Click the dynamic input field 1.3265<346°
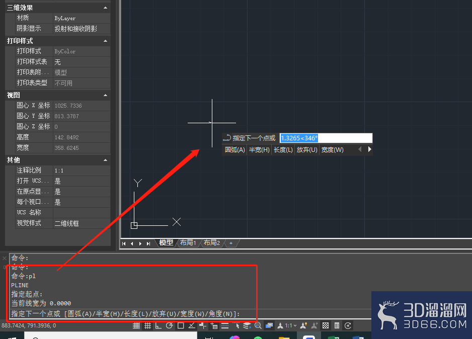The width and height of the screenshot is (472, 339). click(326, 138)
